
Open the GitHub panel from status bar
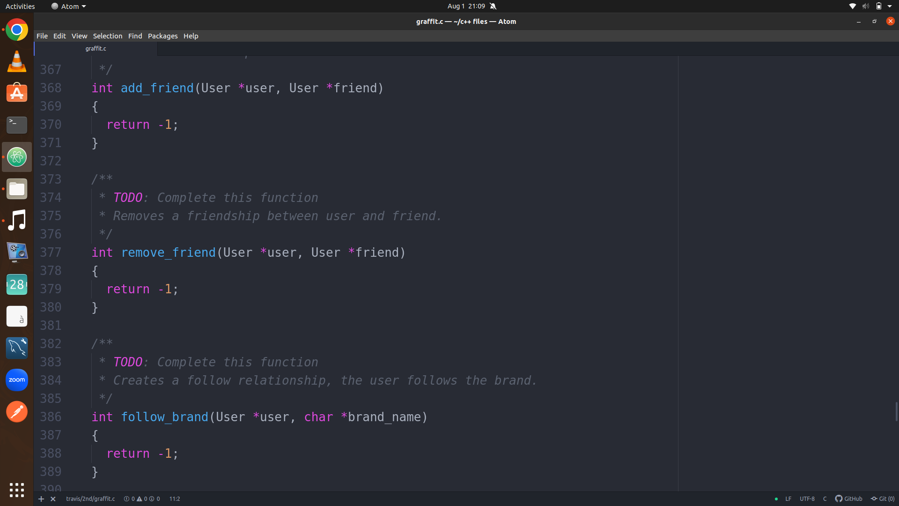tap(849, 499)
